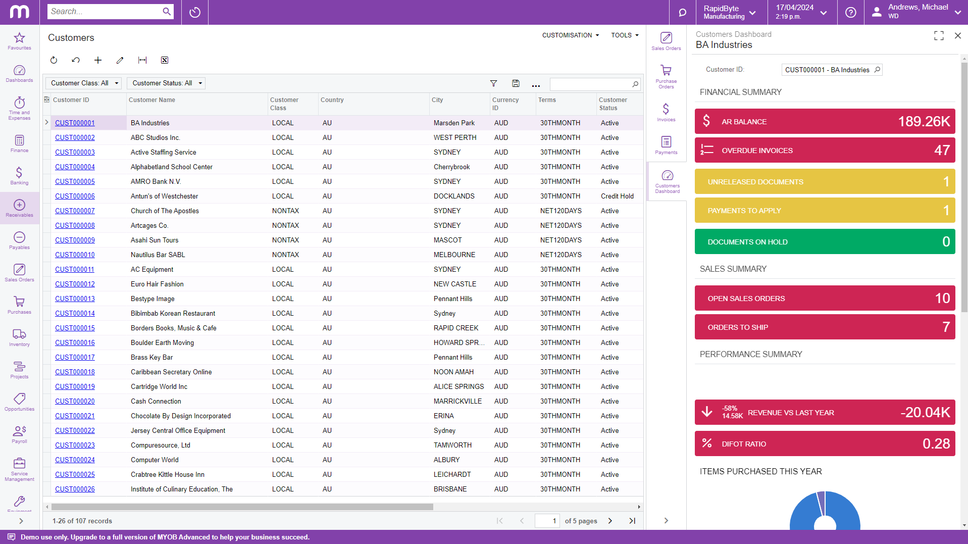
Task: Open the recent history clock icon
Action: [x=195, y=12]
